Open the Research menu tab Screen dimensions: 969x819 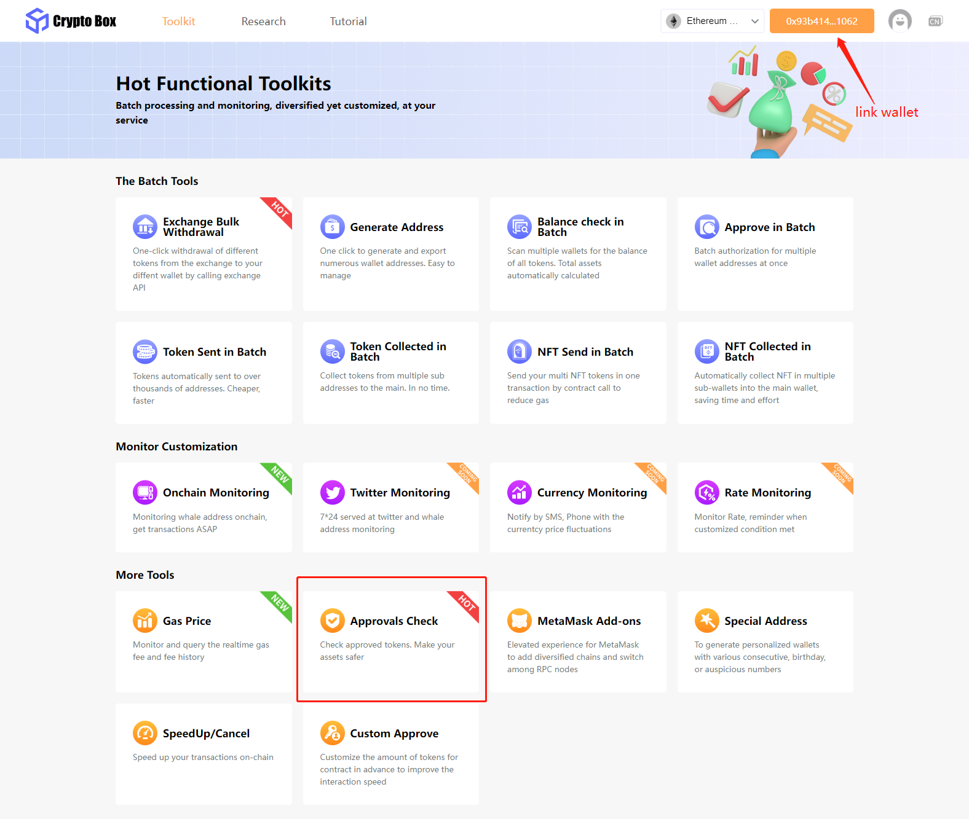pyautogui.click(x=263, y=22)
